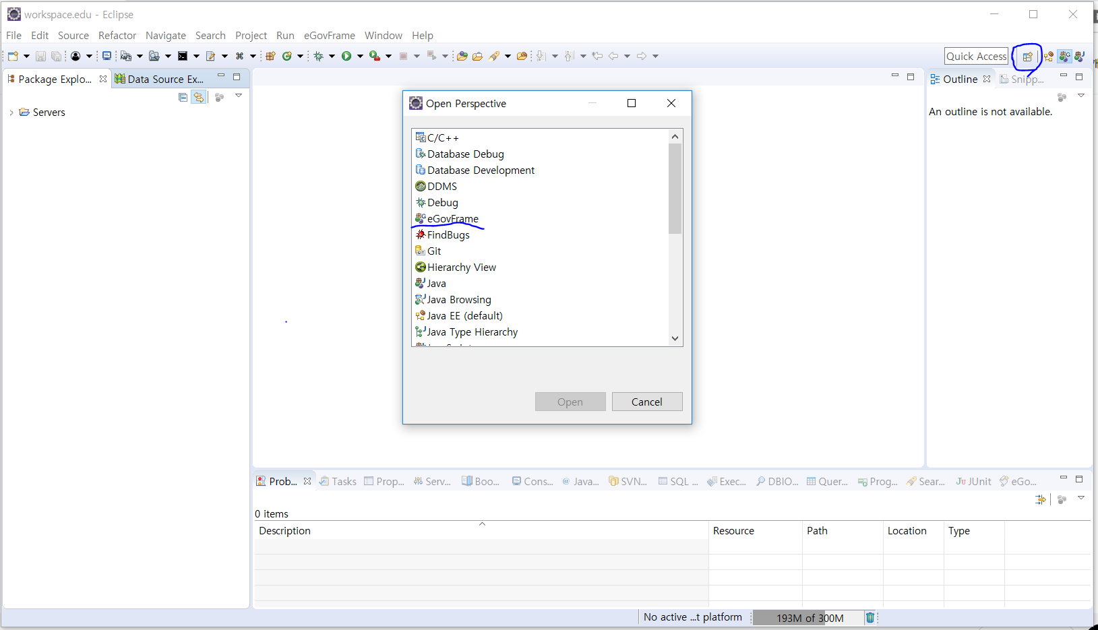Open the Window menu
The image size is (1098, 630).
pyautogui.click(x=384, y=35)
